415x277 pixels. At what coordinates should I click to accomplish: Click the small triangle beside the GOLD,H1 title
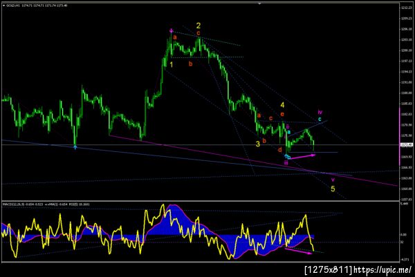tap(3, 6)
